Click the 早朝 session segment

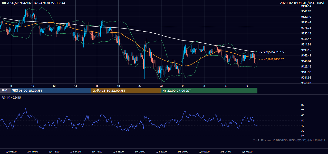pyautogui.click(x=5, y=91)
